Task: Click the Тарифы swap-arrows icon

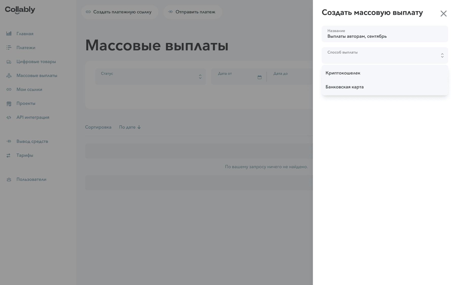Action: coord(9,155)
